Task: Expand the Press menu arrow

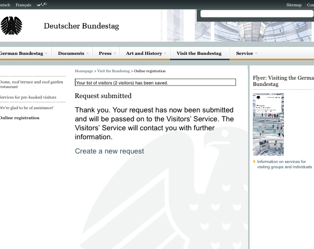Action: [115, 53]
